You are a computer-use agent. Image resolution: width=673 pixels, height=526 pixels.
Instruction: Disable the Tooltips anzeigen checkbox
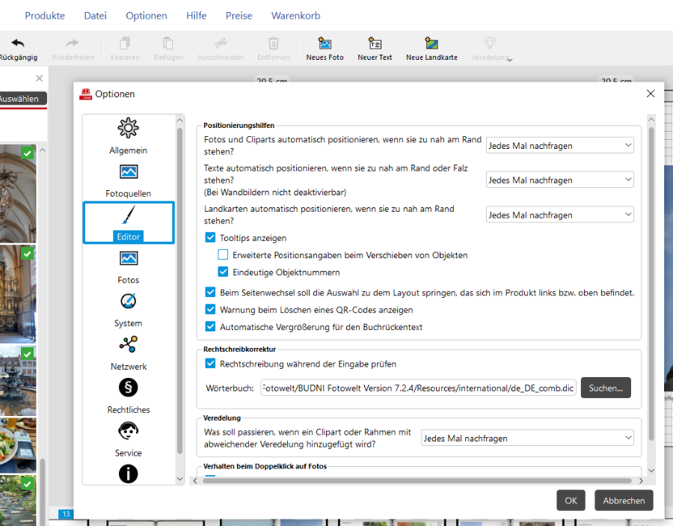coord(211,238)
